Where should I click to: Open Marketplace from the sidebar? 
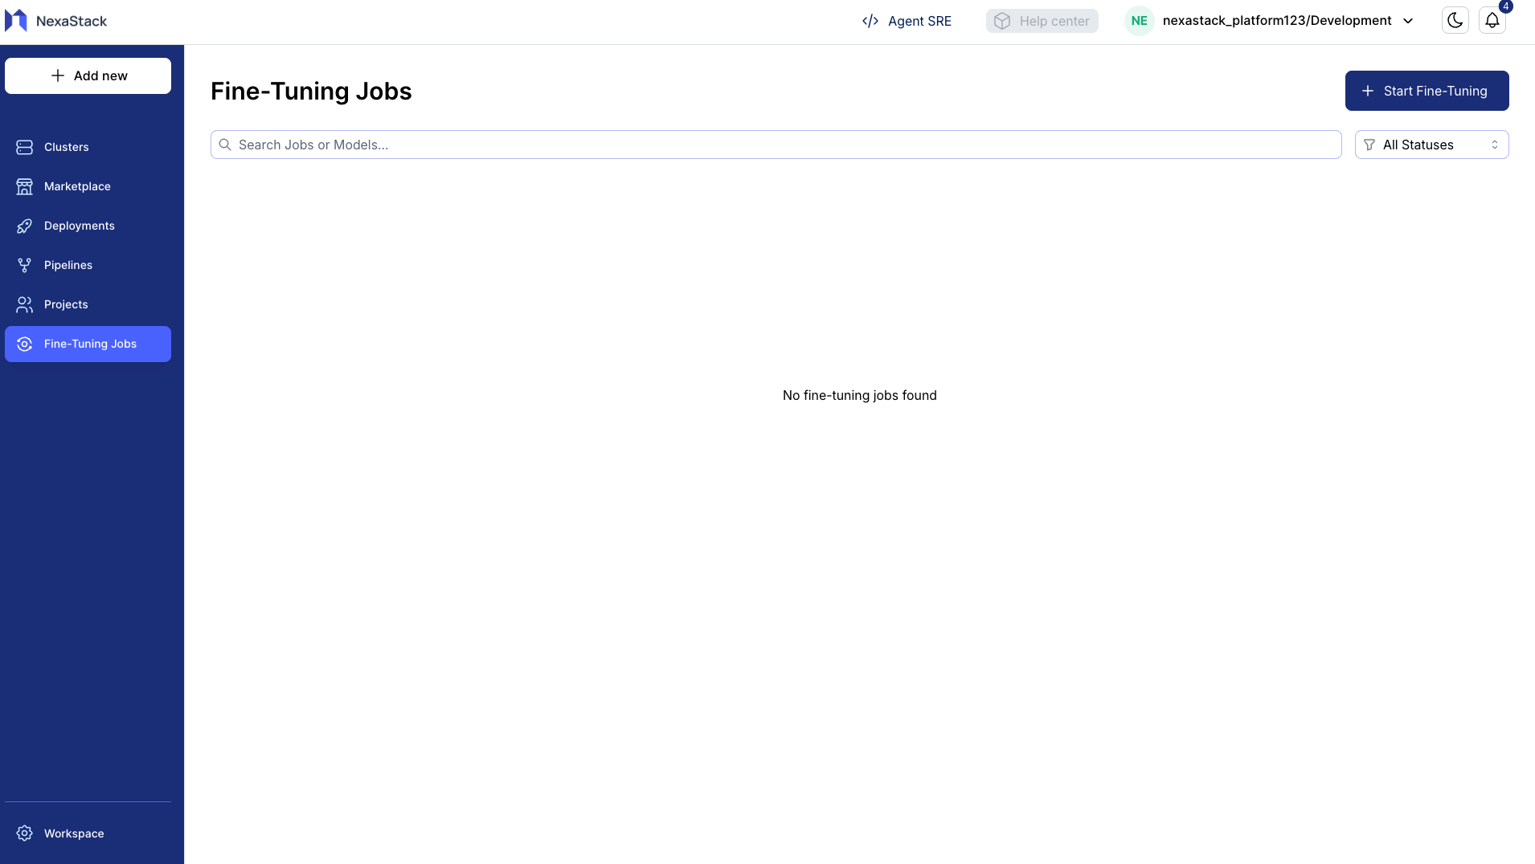tap(77, 186)
